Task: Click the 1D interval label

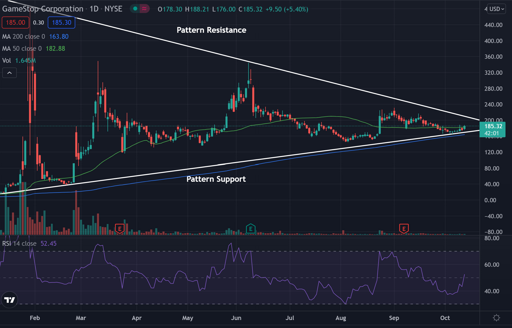Action: pyautogui.click(x=94, y=9)
